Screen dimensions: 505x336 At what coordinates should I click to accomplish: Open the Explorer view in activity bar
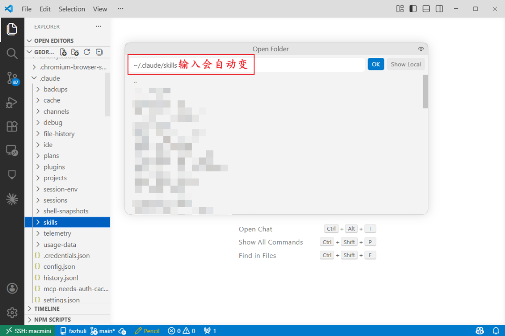pos(12,29)
